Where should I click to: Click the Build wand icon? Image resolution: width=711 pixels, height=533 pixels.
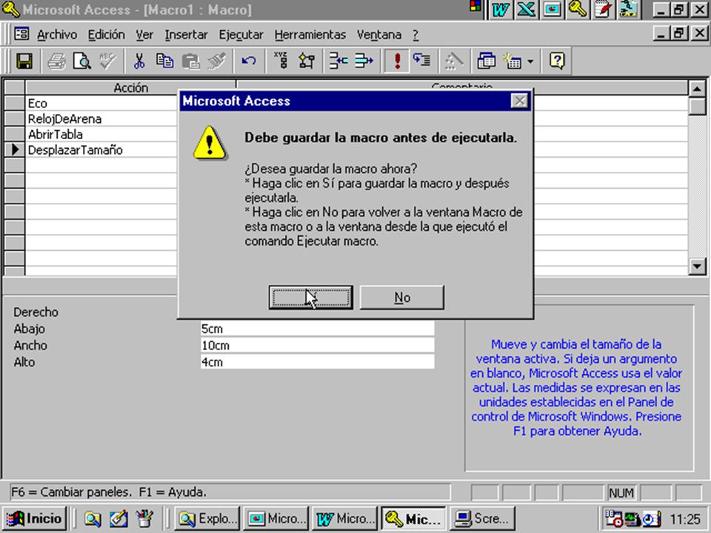tap(454, 61)
